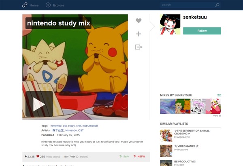Open mixes count 22 link
243x166 pixels.
[x=219, y=95]
